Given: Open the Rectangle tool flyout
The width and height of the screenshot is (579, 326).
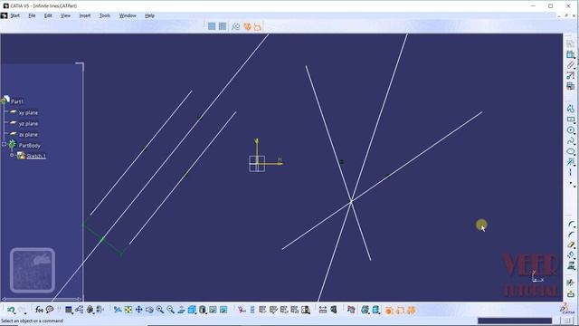Looking at the screenshot, I should click(x=571, y=120).
